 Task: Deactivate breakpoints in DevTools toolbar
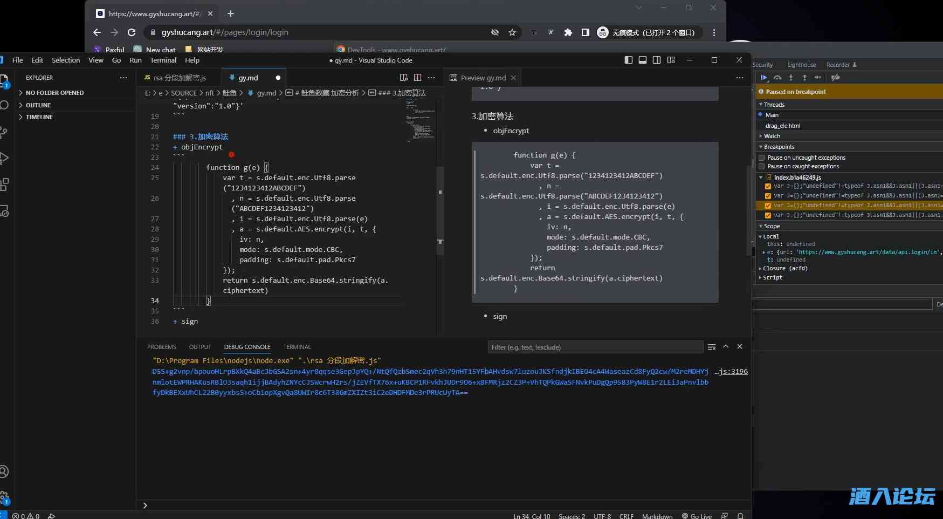[x=835, y=78]
